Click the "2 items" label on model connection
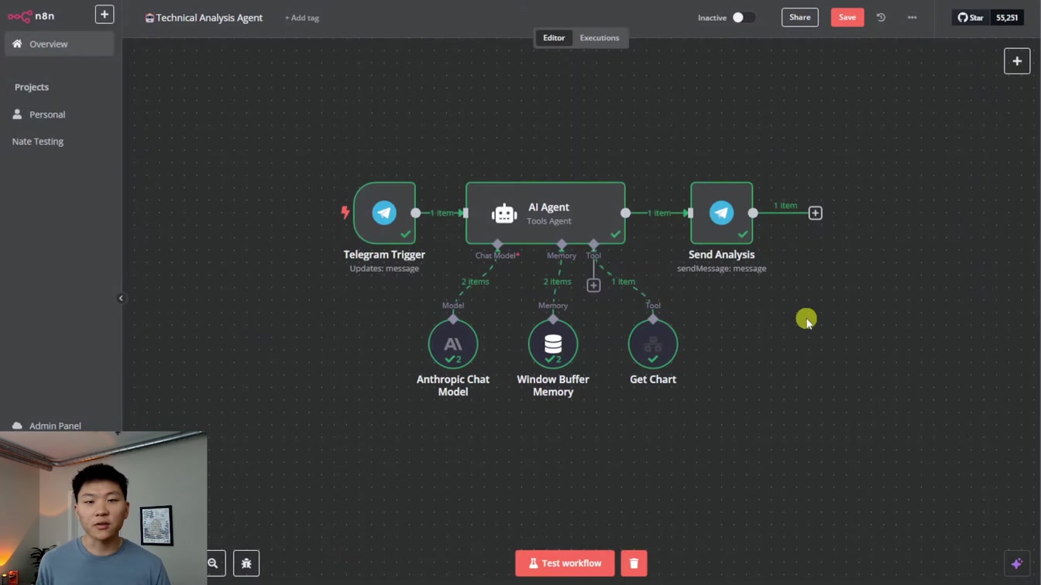 pyautogui.click(x=475, y=282)
